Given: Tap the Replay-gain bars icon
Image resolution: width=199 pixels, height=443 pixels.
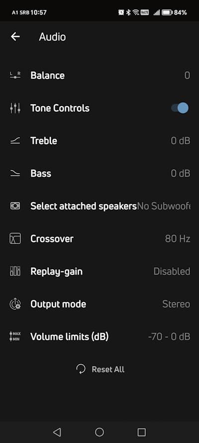Looking at the screenshot, I should [x=15, y=271].
